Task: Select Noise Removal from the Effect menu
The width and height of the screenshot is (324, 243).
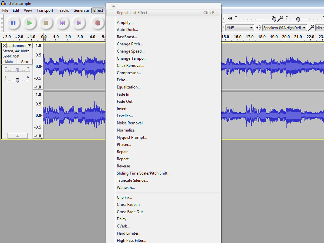Action: point(131,123)
